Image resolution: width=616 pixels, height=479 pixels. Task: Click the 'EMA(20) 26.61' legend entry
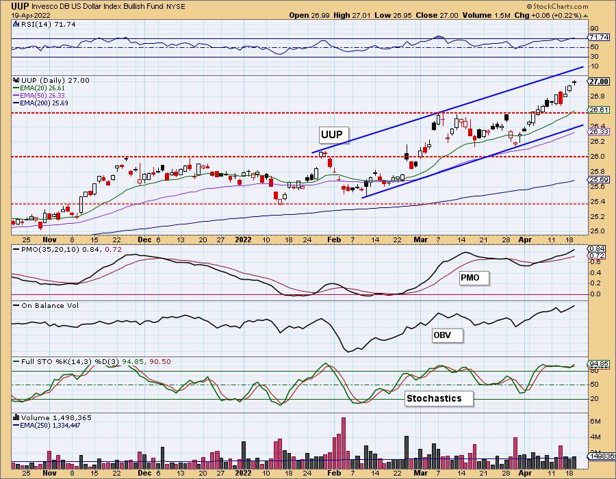click(x=42, y=88)
